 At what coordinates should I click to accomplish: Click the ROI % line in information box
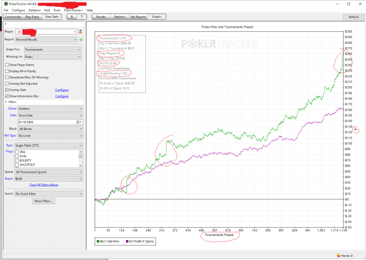tap(108, 63)
